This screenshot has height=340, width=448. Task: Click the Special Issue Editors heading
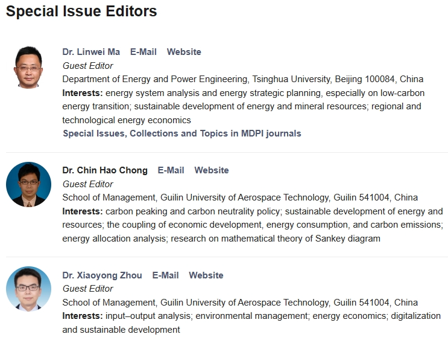pos(81,11)
